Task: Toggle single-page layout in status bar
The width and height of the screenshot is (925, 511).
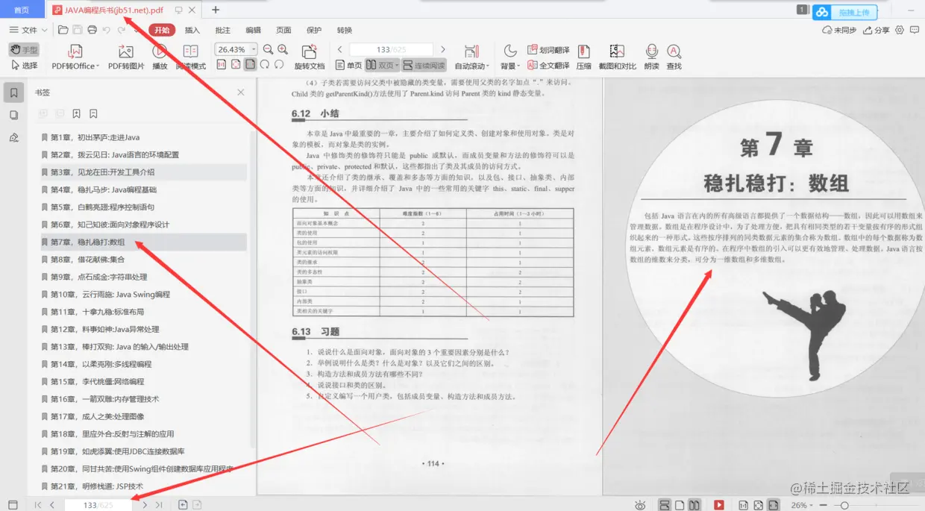Action: click(679, 505)
